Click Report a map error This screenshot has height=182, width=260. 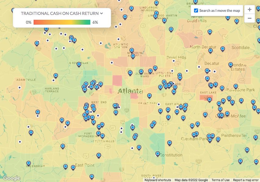point(246,180)
